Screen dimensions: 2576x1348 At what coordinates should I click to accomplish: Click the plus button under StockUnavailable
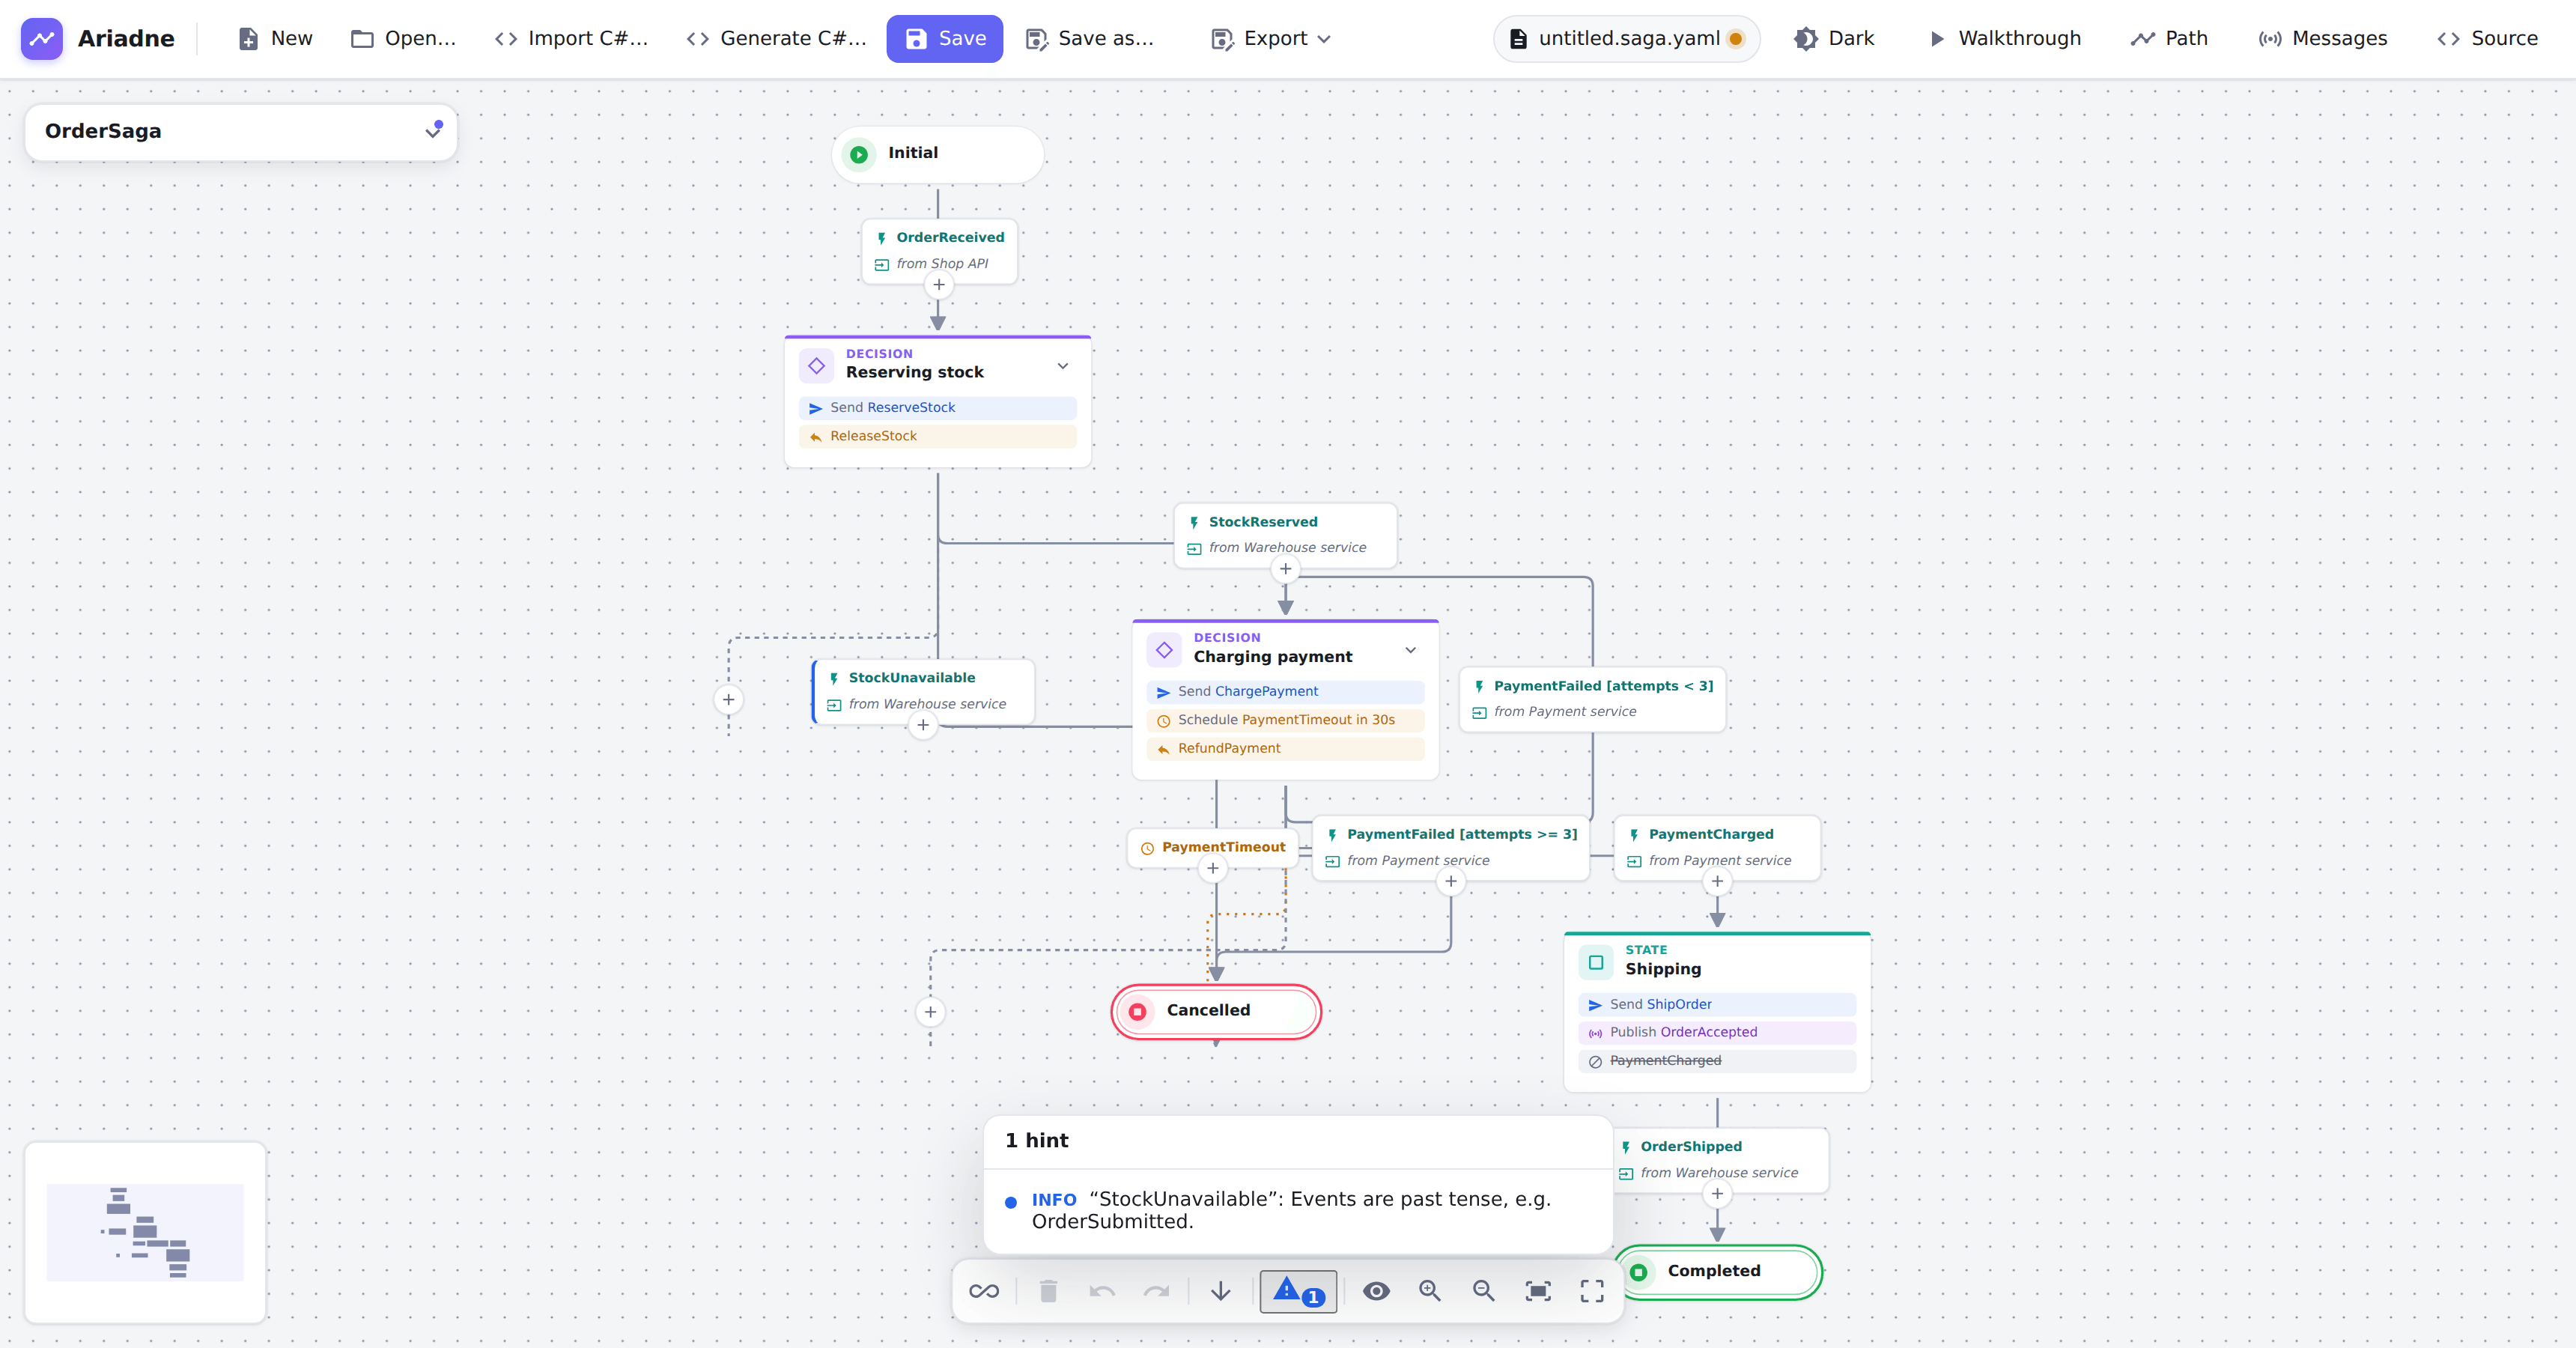click(923, 725)
